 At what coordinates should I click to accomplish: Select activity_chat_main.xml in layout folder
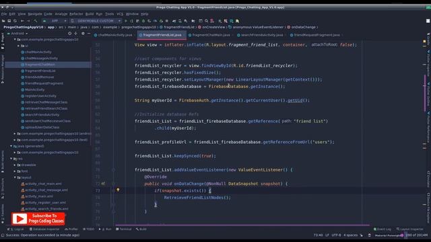click(43, 184)
